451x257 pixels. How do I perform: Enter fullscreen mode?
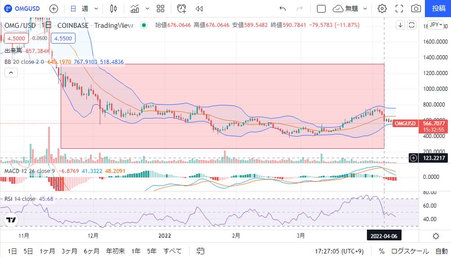(399, 9)
